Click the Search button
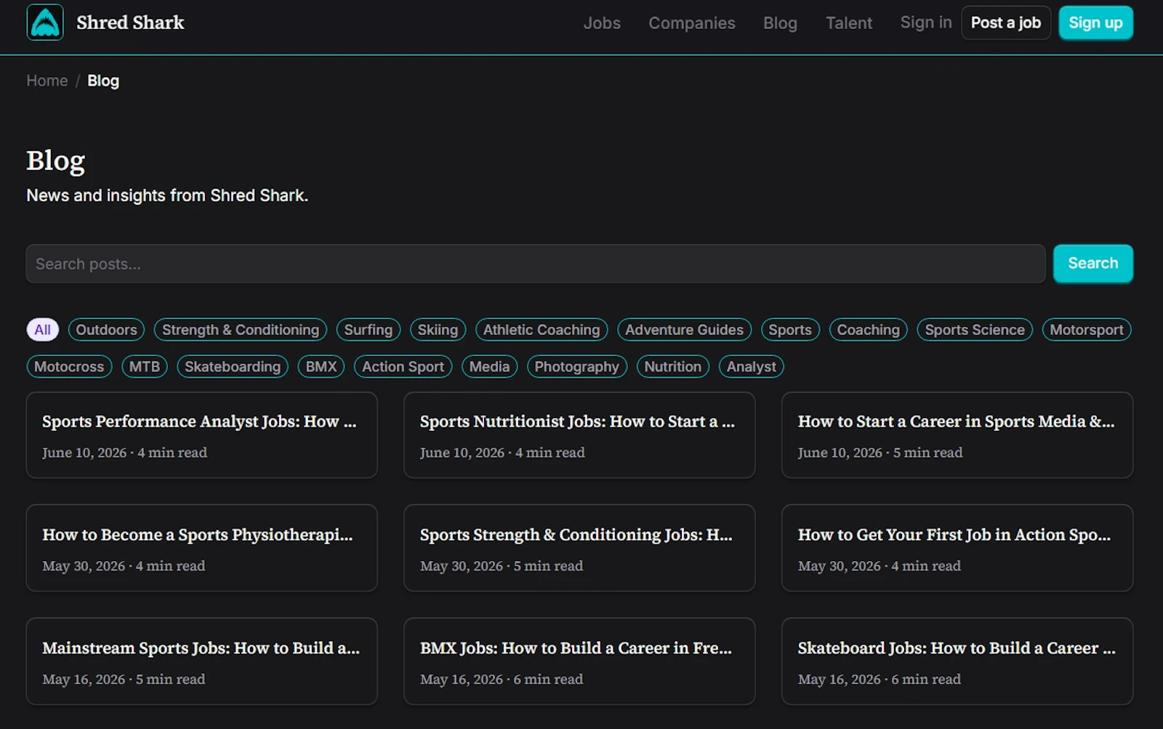The height and width of the screenshot is (729, 1163). pyautogui.click(x=1093, y=263)
